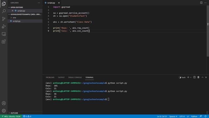Open Run and Debug view icon
This screenshot has height=118, width=209.
pyautogui.click(x=4, y=26)
